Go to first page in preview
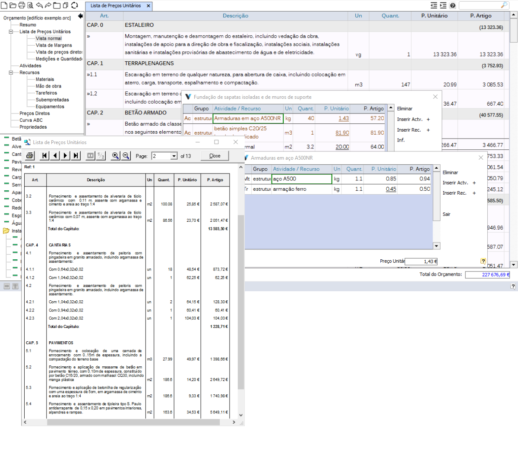518x466 pixels. pyautogui.click(x=45, y=155)
